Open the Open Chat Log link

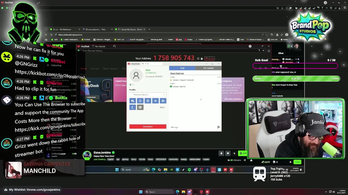(177, 73)
